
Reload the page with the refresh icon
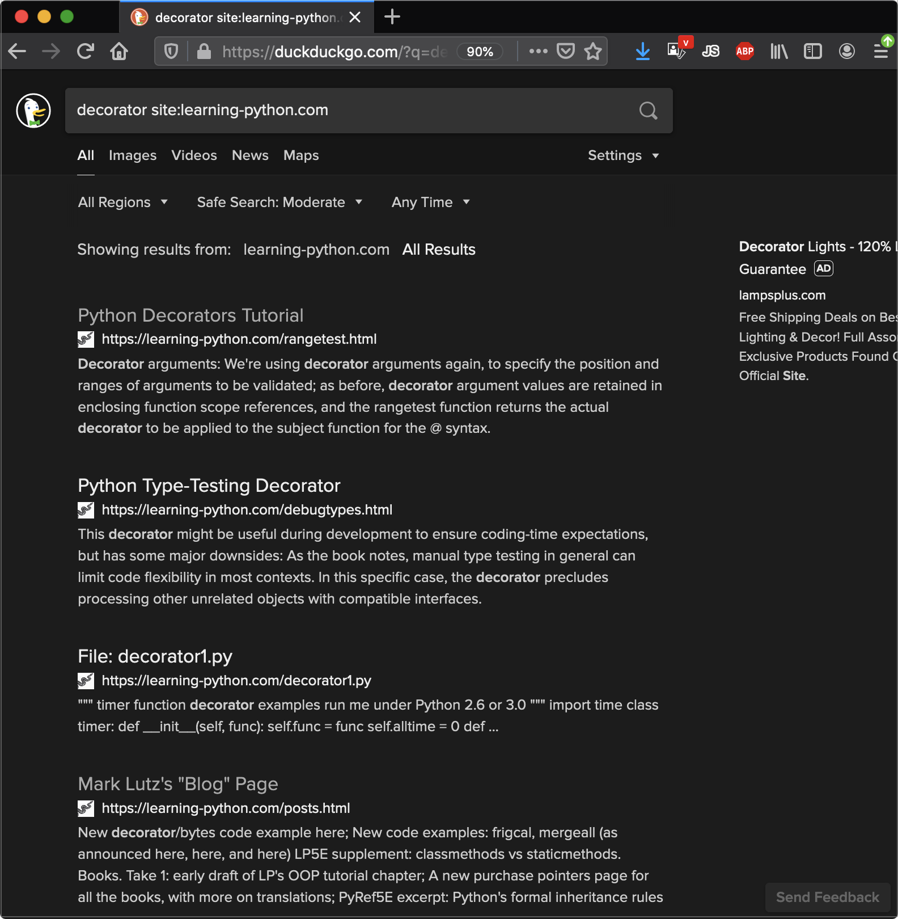pos(86,52)
